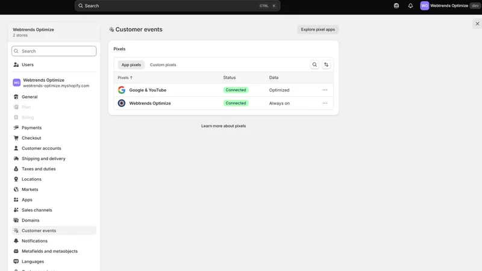Image resolution: width=482 pixels, height=271 pixels.
Task: Click the 'Optimized' data value
Action: click(279, 90)
